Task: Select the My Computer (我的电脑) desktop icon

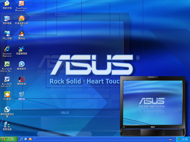Action: 7,18
